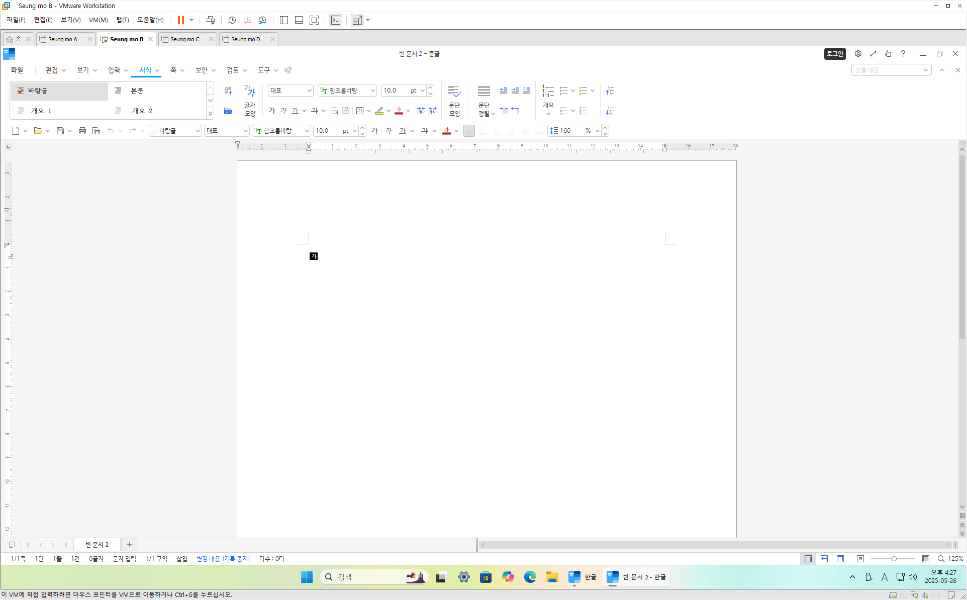
Task: Click the print preview icon
Action: tap(96, 131)
